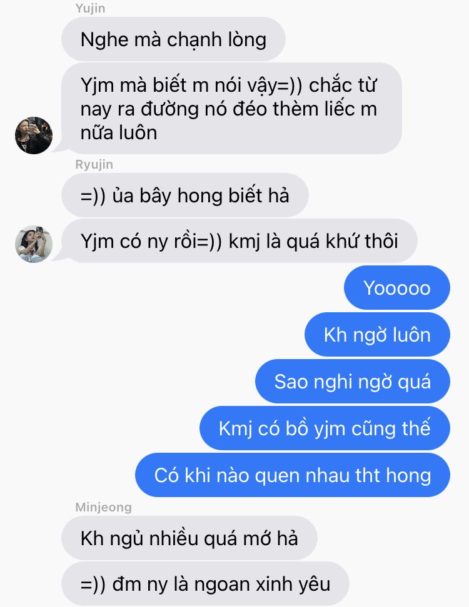Tap the Yujin sender name label
Image resolution: width=469 pixels, height=607 pixels.
(x=90, y=8)
